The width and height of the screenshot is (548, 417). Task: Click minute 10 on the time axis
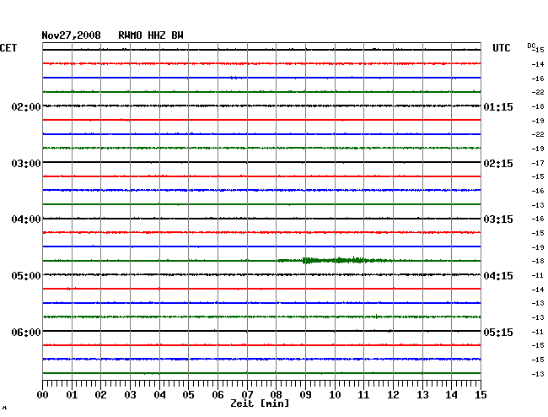(335, 394)
